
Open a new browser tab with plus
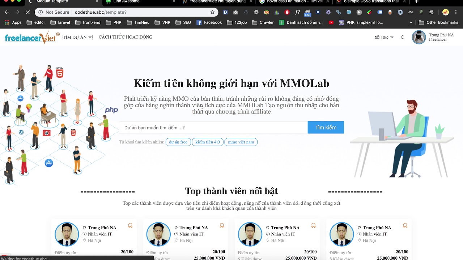(417, 1)
